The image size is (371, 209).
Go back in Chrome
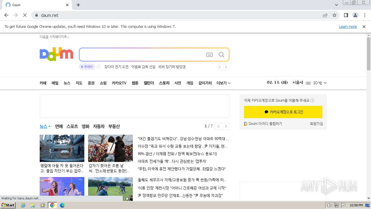6,15
